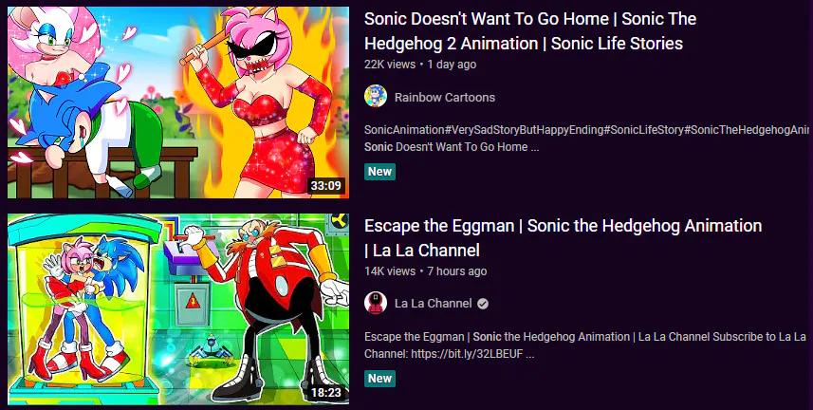Open the Sonic Doesn't Want To Go Home thumbnail
813x410 pixels.
point(177,102)
